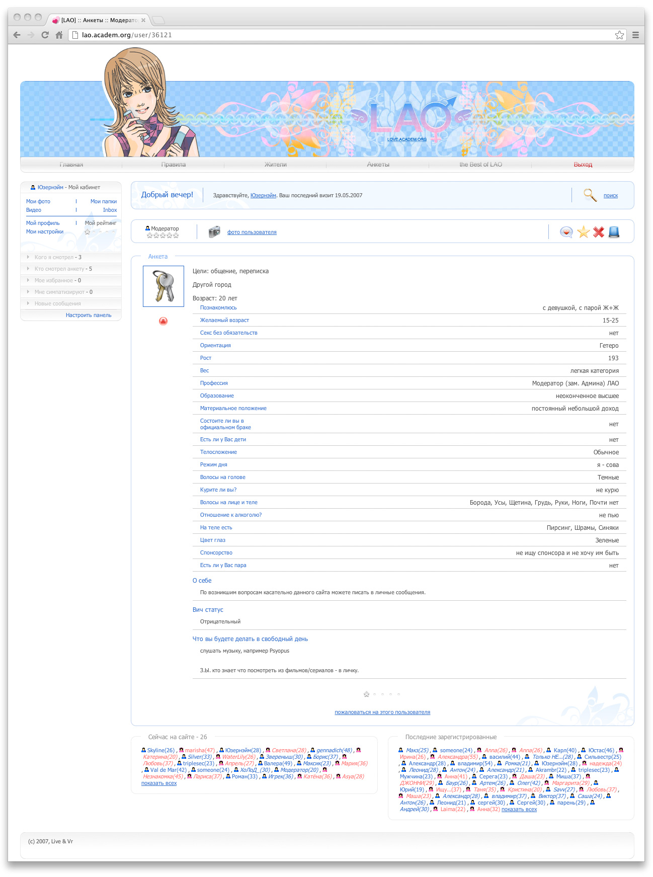Click the browser forward arrow
This screenshot has width=653, height=877.
tap(31, 35)
